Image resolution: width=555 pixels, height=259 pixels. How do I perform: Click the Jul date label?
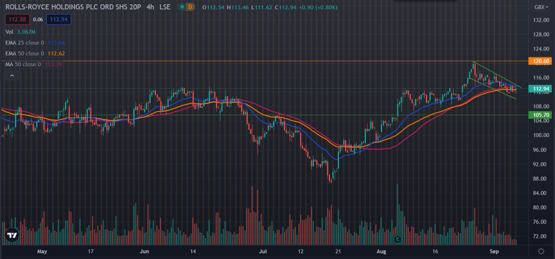pyautogui.click(x=263, y=251)
